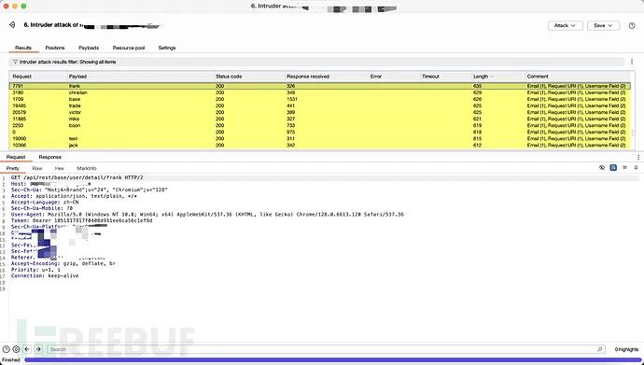Open the search settings gear icon
This screenshot has height=365, width=644.
(16, 349)
